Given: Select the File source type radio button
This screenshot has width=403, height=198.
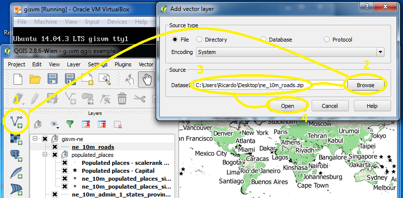Looking at the screenshot, I should 175,40.
